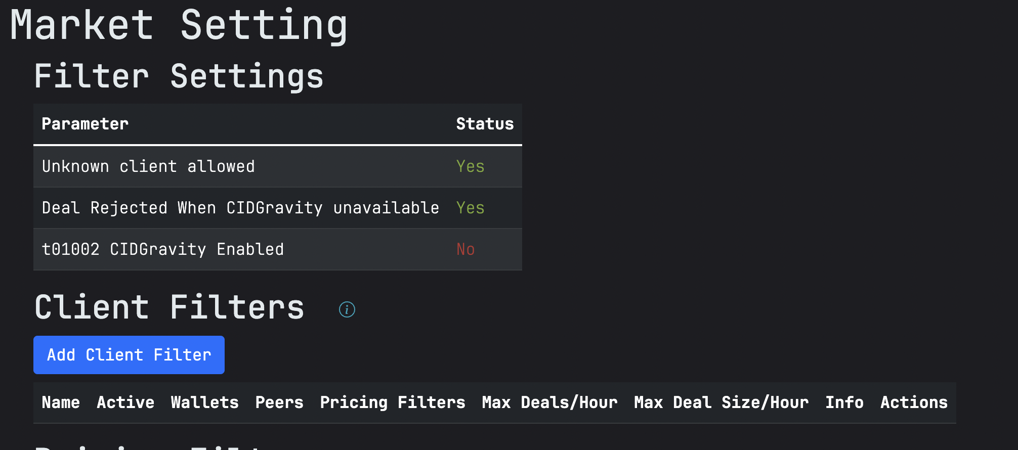Select the t01002 CIDGravity Enabled label
The width and height of the screenshot is (1018, 450).
coord(162,249)
